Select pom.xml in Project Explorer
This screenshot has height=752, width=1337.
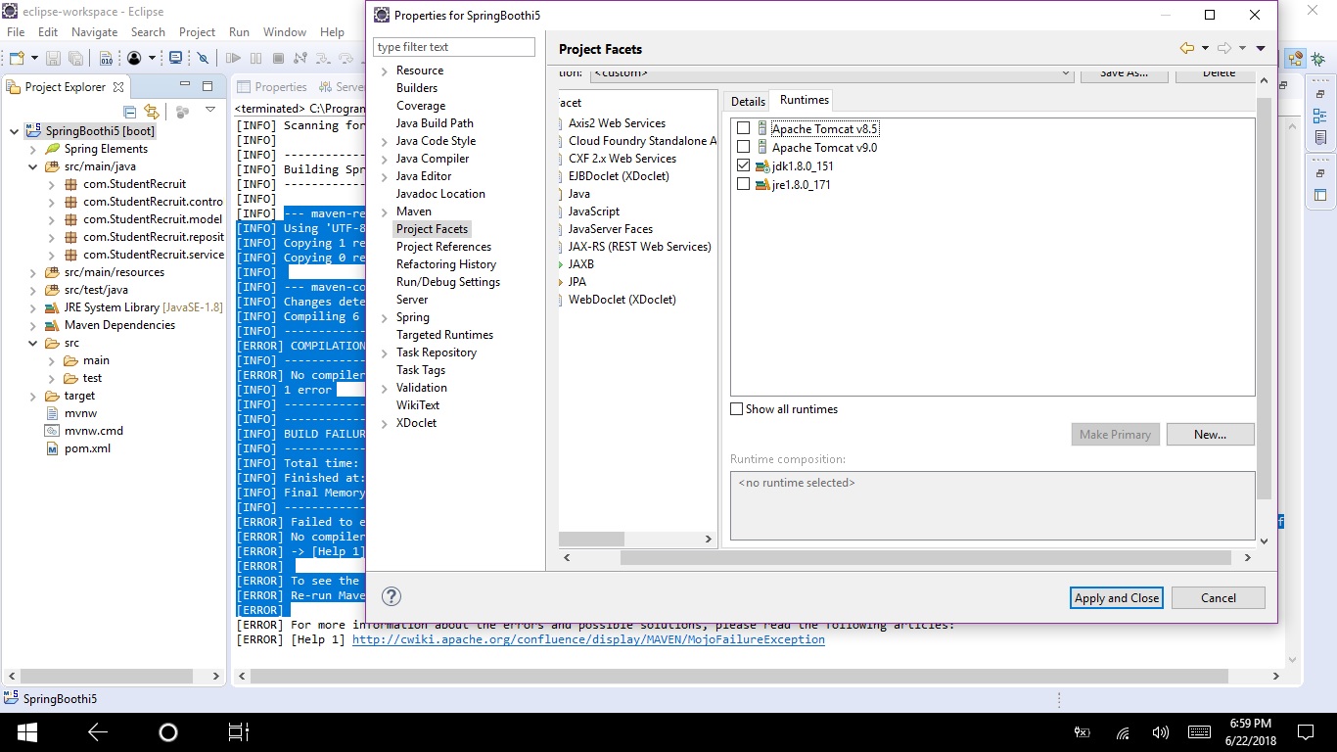(x=87, y=448)
